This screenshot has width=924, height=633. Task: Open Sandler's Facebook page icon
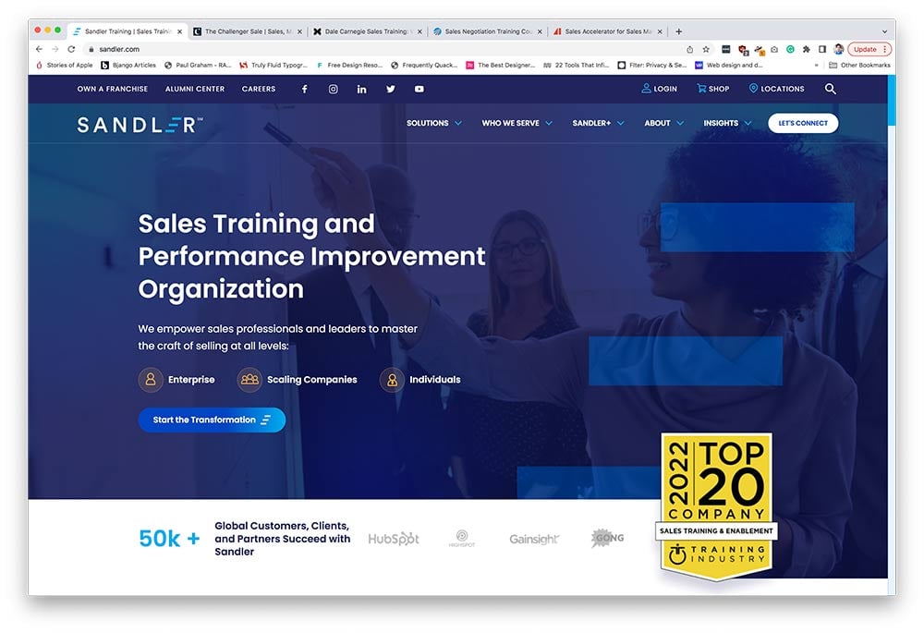tap(304, 89)
